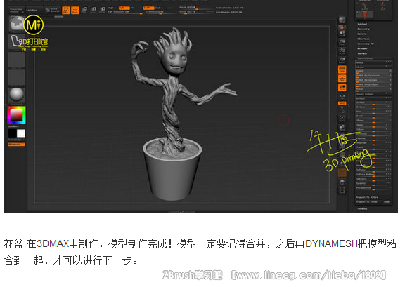Expand the Masking section
Screen dimensions: 412x287
pyautogui.click(x=362, y=209)
